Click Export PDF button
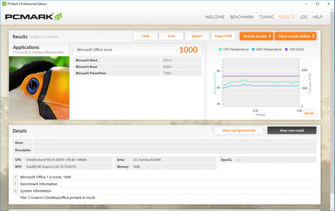This screenshot has height=211, width=335. coord(223,36)
